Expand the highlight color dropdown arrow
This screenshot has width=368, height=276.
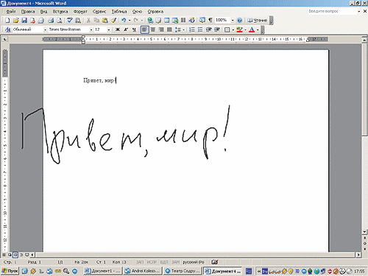[x=245, y=29]
